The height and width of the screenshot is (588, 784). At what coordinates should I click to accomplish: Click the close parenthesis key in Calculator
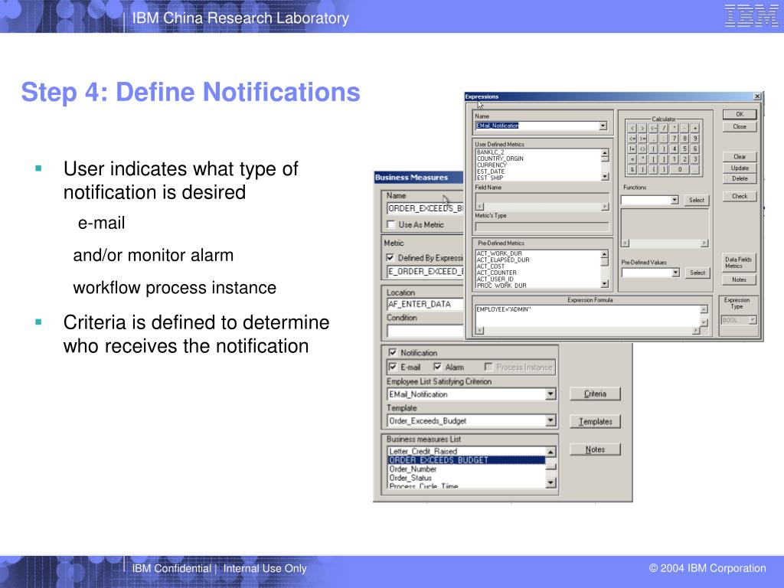pos(664,169)
